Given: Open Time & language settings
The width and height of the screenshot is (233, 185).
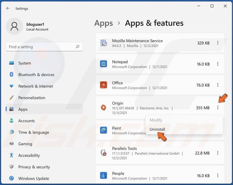Looking at the screenshot, I should (x=44, y=132).
